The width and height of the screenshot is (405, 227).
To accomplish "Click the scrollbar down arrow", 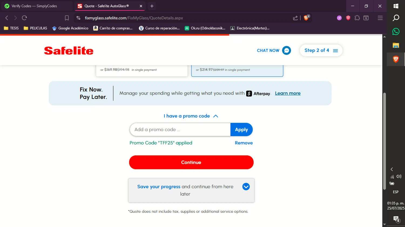I will tap(384, 224).
